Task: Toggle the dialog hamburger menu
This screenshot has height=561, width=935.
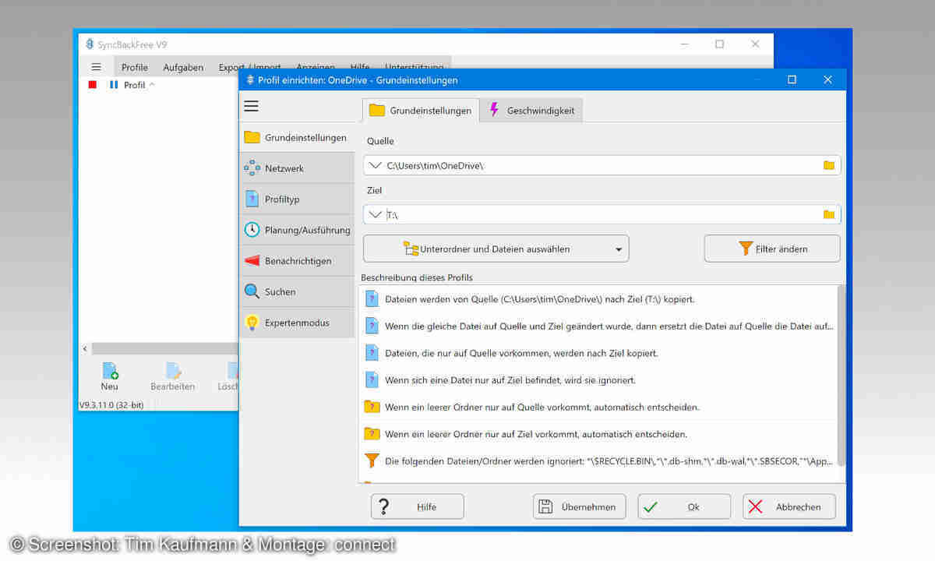Action: point(251,107)
